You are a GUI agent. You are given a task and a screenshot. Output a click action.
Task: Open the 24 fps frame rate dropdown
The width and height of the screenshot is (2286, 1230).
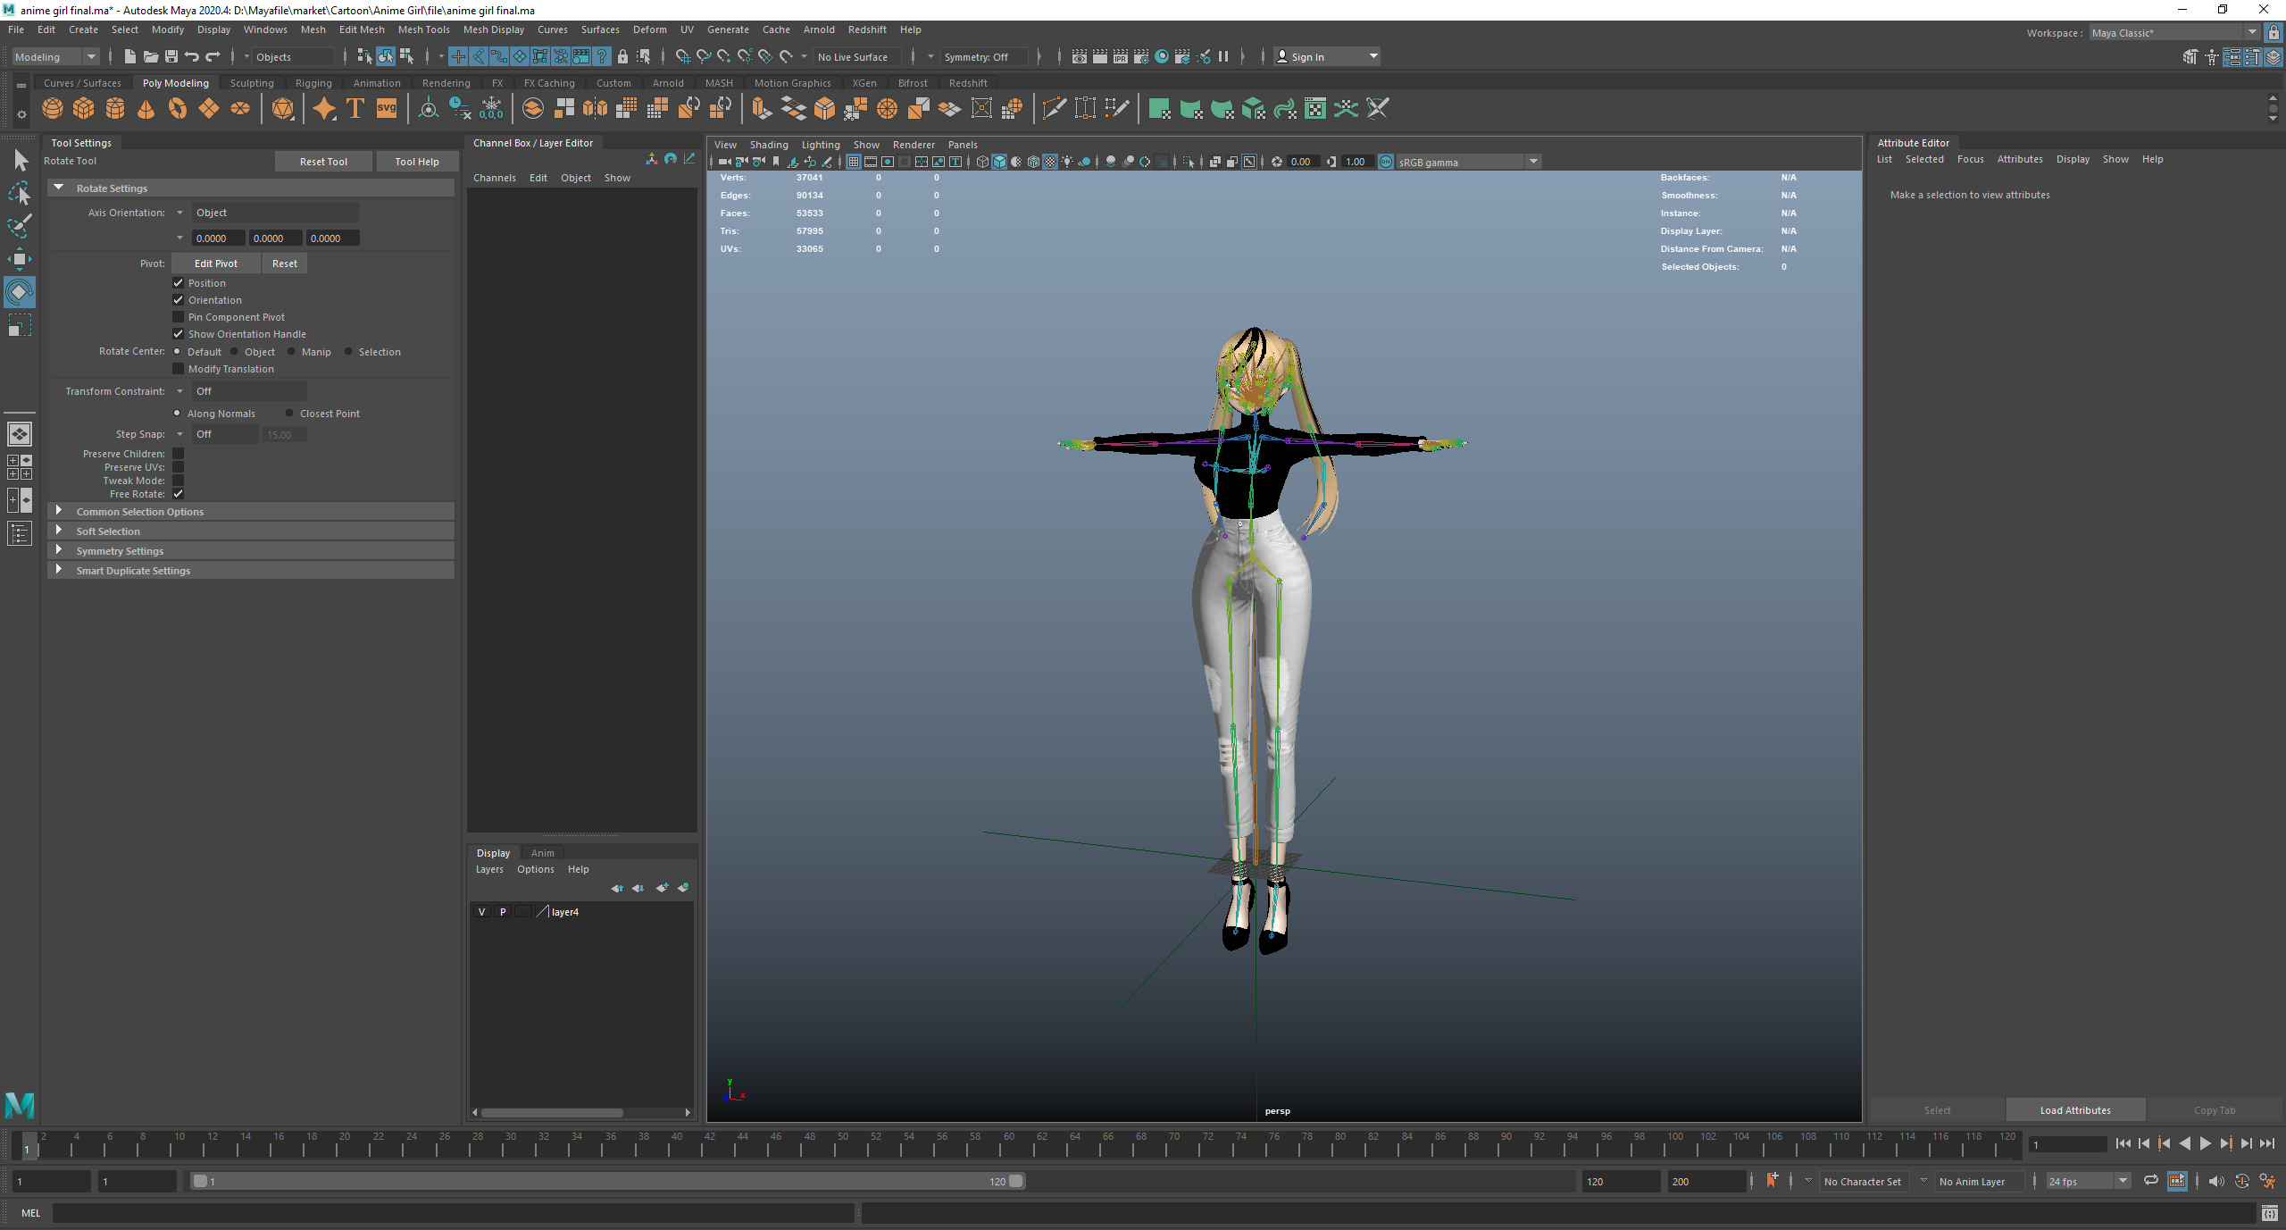tap(2088, 1181)
